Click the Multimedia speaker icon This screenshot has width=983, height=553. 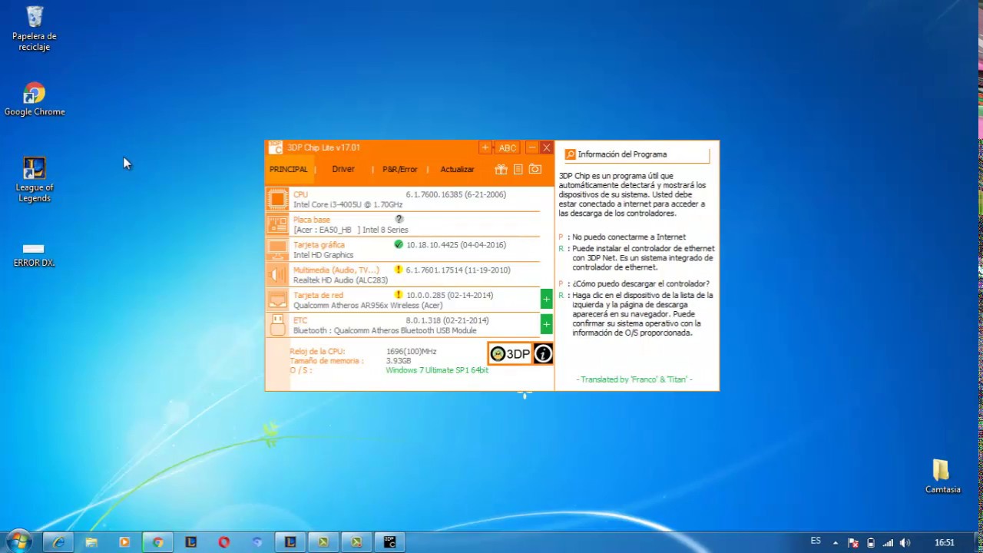tap(277, 275)
